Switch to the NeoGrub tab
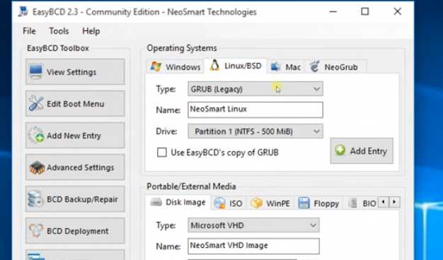Viewport: 443px width, 260px height. pos(336,67)
